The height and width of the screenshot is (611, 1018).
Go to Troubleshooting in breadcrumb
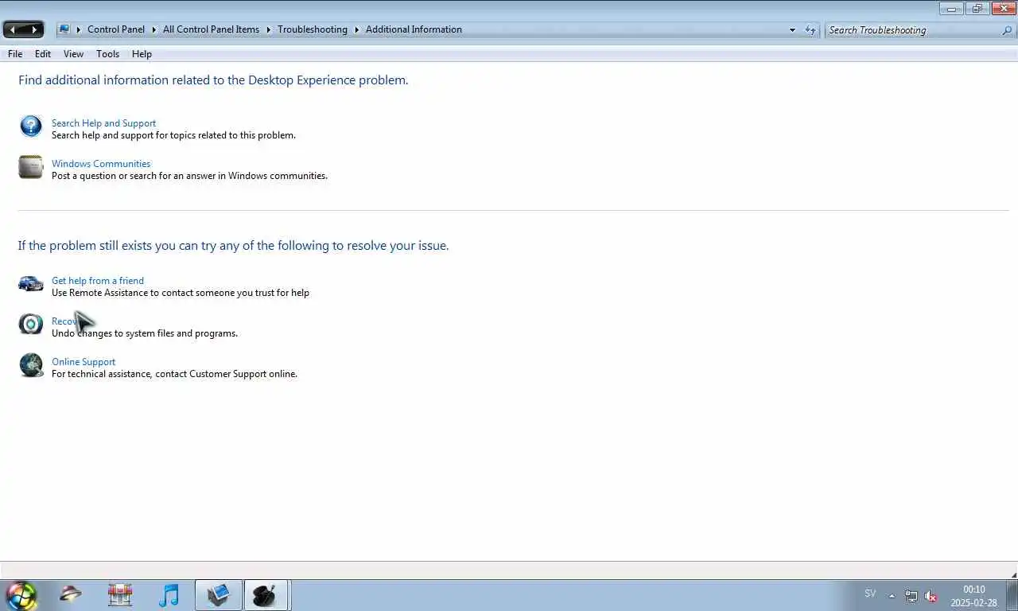pyautogui.click(x=313, y=29)
